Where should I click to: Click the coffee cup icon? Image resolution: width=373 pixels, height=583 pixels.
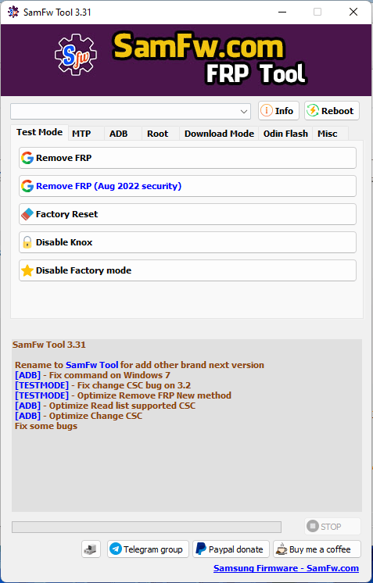[282, 549]
